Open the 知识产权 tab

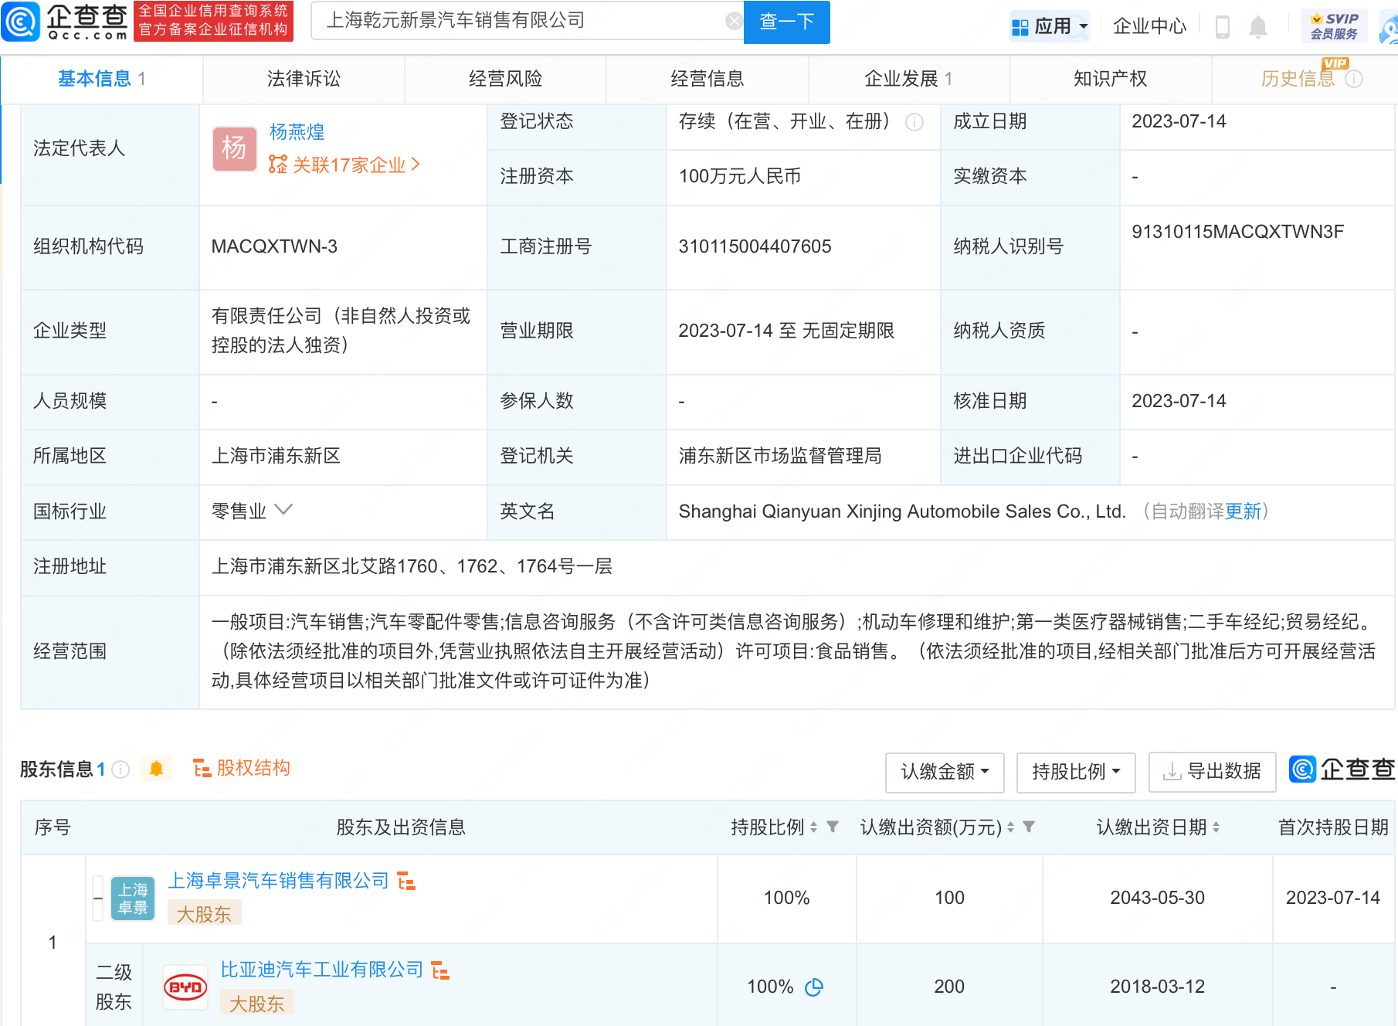[1110, 79]
